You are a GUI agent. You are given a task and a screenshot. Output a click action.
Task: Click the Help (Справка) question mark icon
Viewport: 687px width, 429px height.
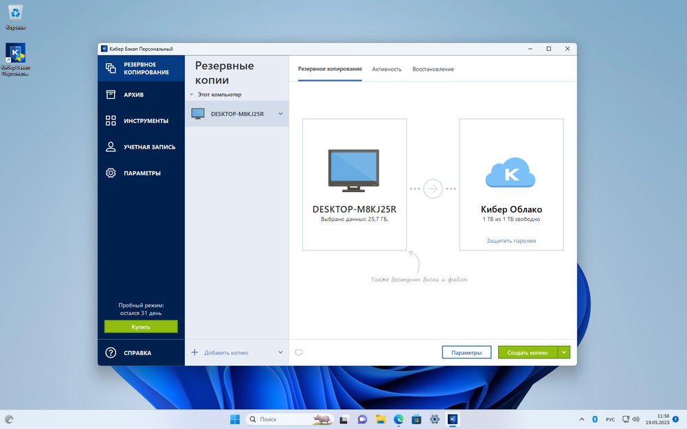click(x=111, y=352)
